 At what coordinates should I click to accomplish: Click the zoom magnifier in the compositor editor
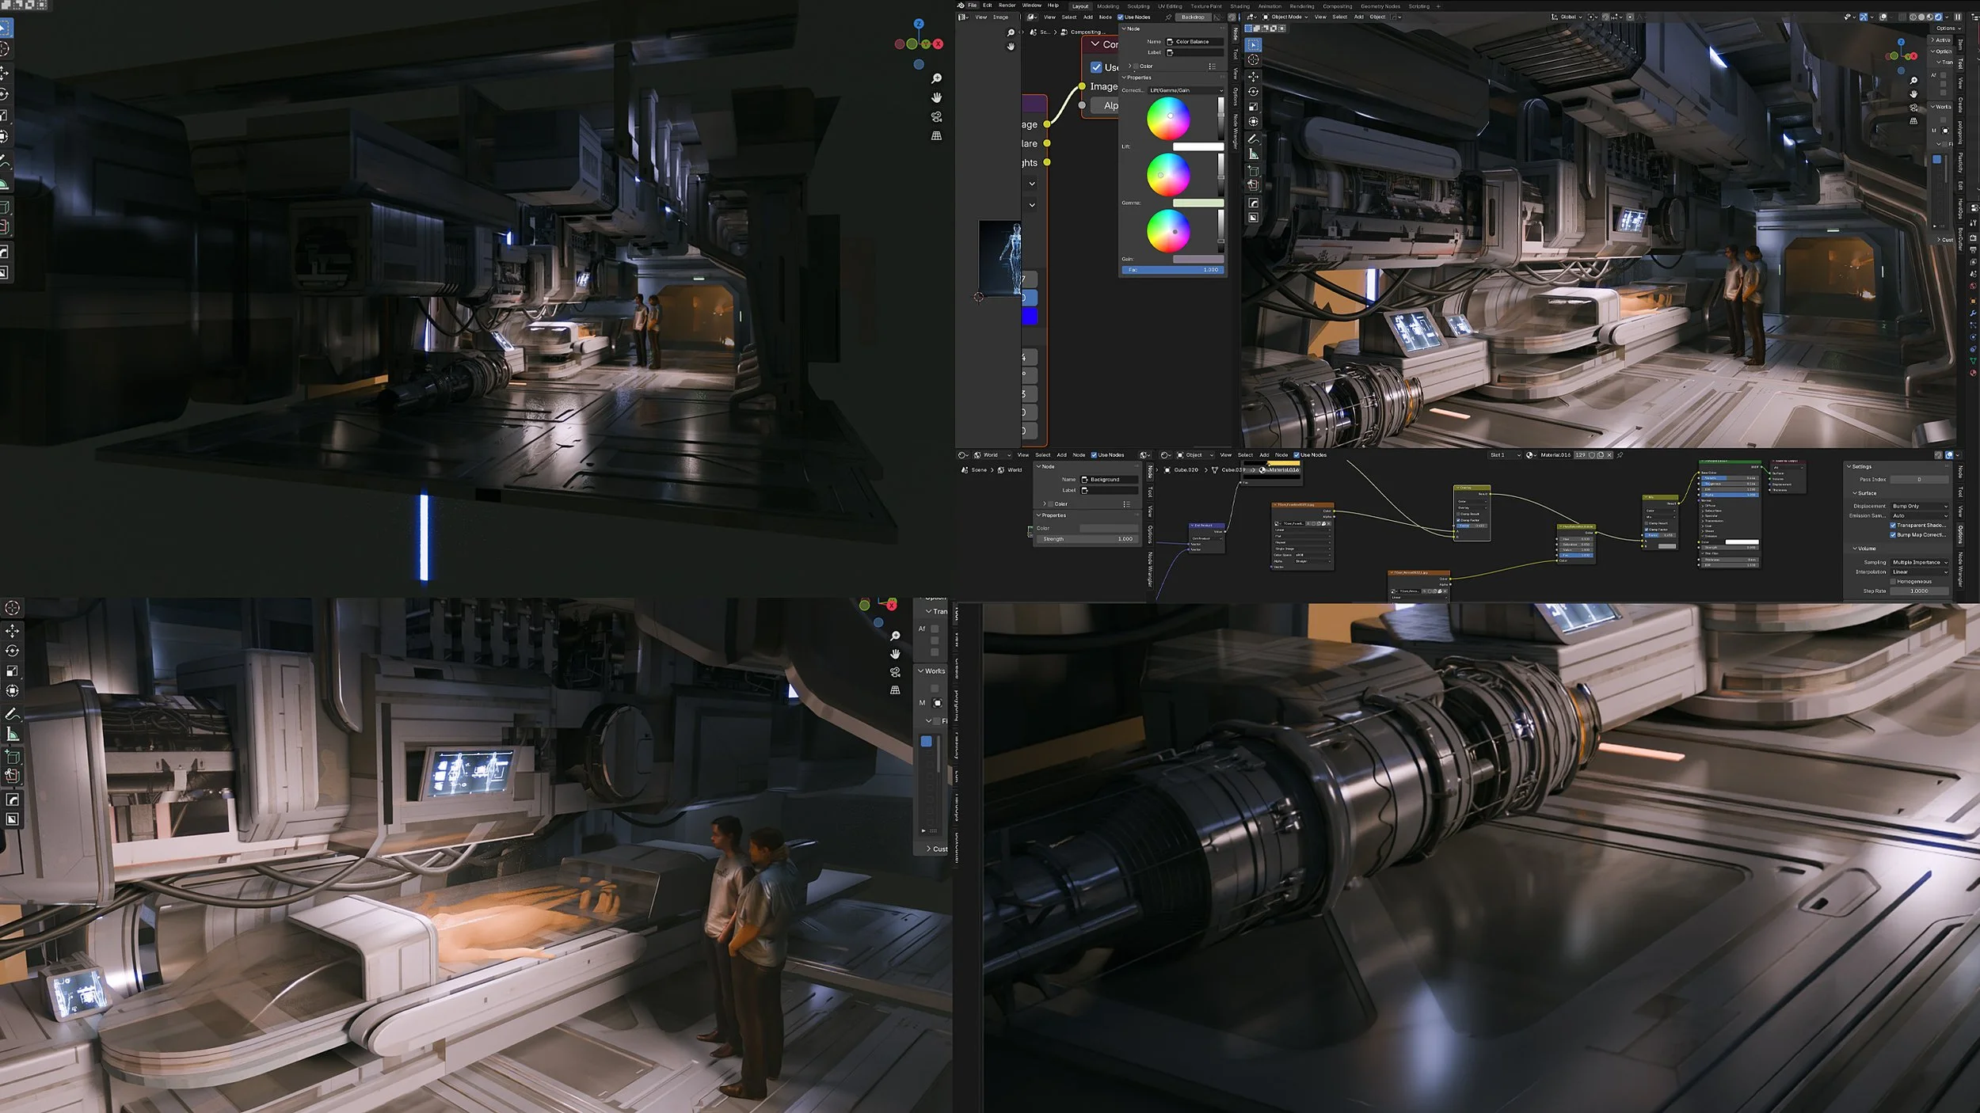tap(1011, 32)
